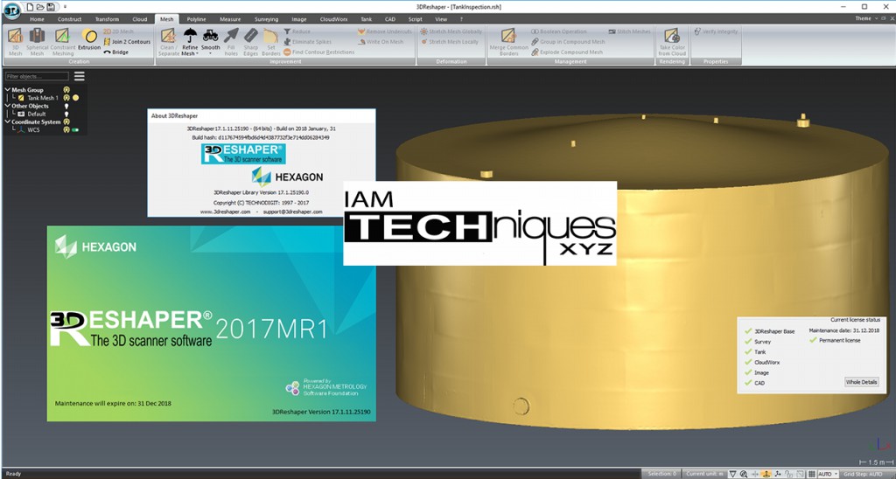Collapse the Mesh Group tree node
The width and height of the screenshot is (896, 479).
coord(7,90)
